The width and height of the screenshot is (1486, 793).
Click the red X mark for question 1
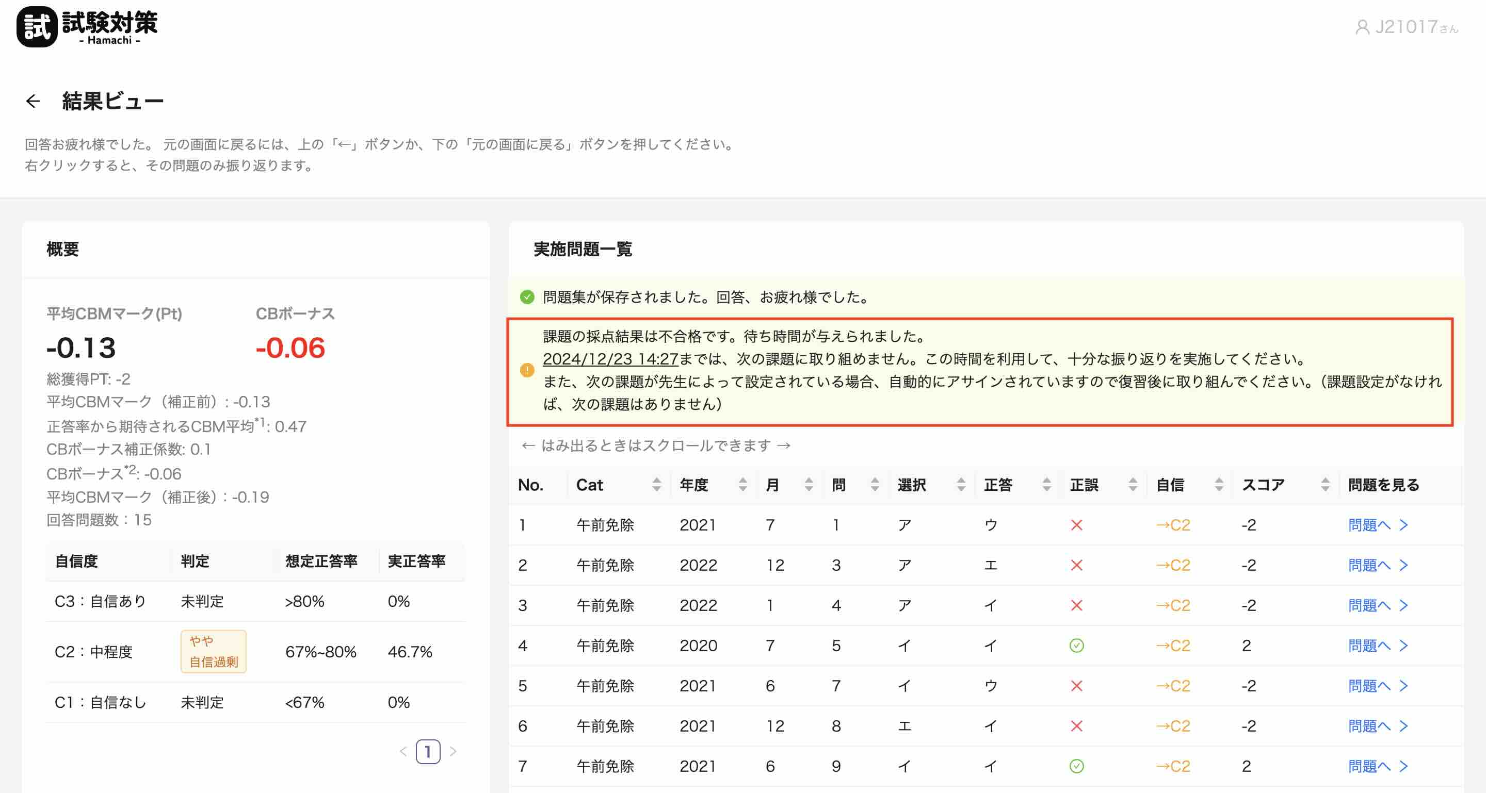[x=1076, y=525]
